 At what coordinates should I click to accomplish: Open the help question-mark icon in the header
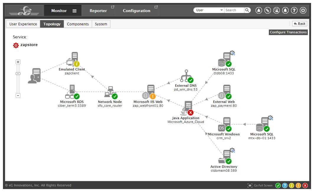coord(294,10)
